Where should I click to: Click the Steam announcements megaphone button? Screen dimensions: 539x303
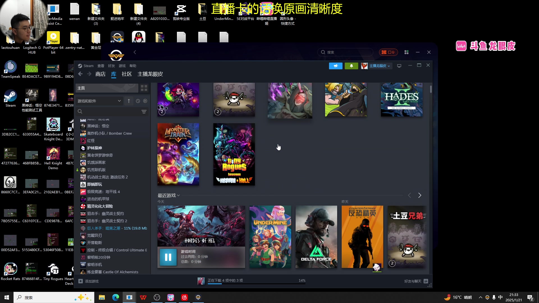tap(336, 66)
